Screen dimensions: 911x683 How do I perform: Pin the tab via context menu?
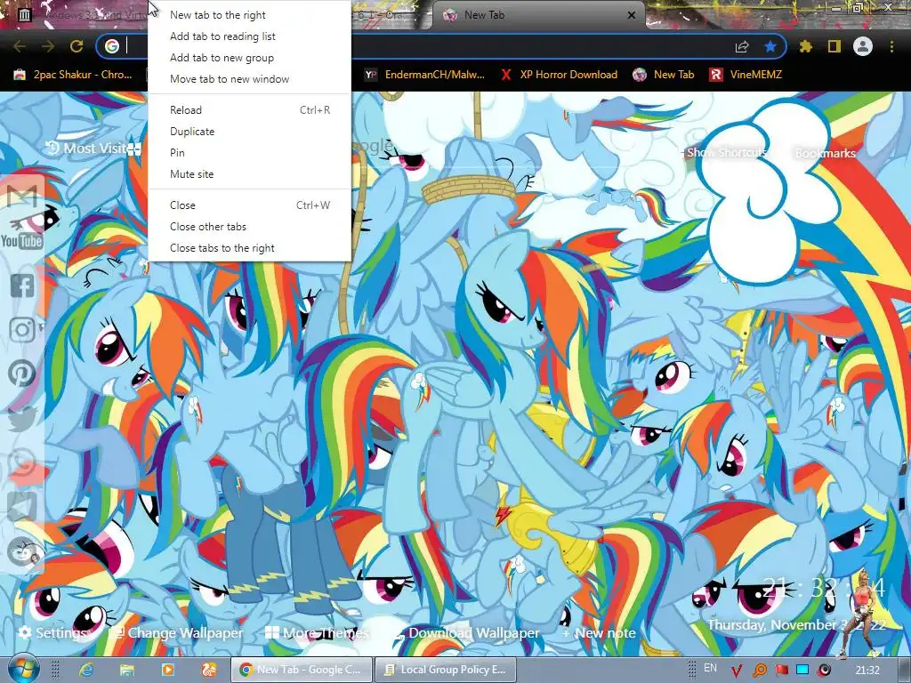pyautogui.click(x=249, y=153)
